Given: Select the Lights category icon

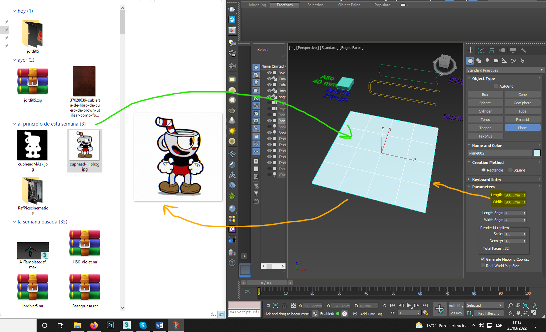Looking at the screenshot, I should point(487,61).
